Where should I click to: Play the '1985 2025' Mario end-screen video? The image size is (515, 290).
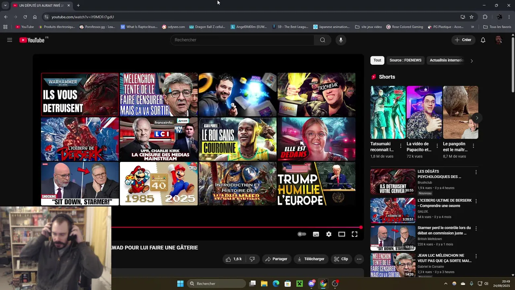pyautogui.click(x=159, y=184)
